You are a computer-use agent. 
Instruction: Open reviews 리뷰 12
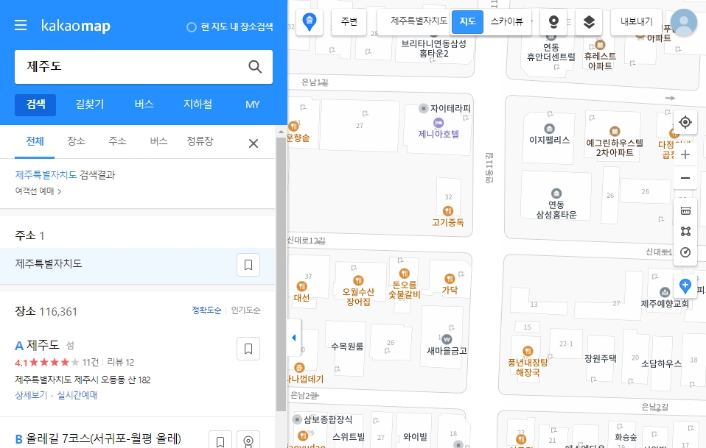(121, 362)
